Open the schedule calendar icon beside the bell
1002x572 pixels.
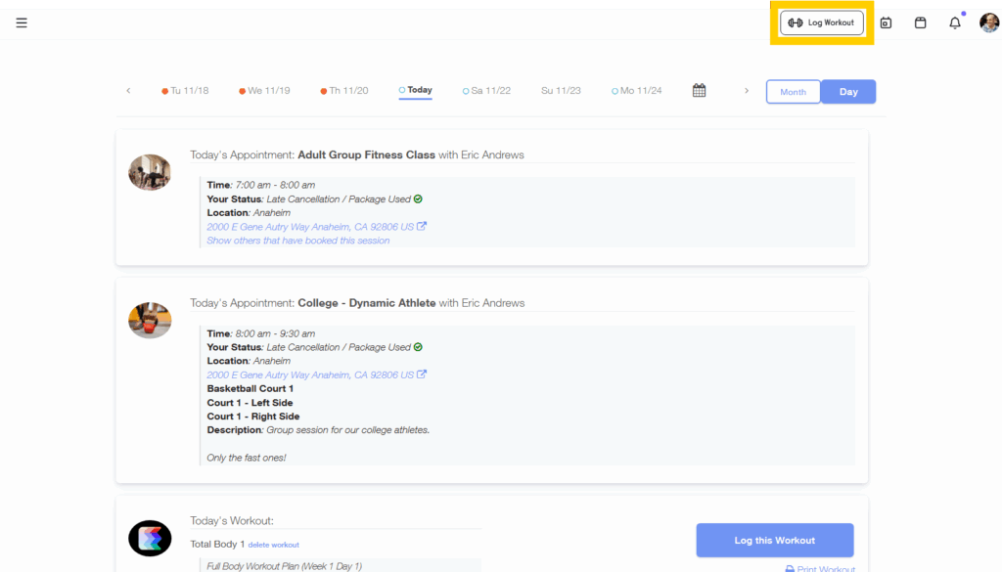pos(920,23)
